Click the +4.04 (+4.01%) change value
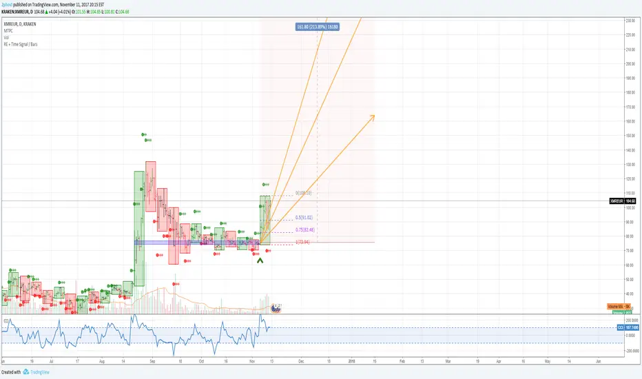The height and width of the screenshot is (379, 642). point(60,12)
